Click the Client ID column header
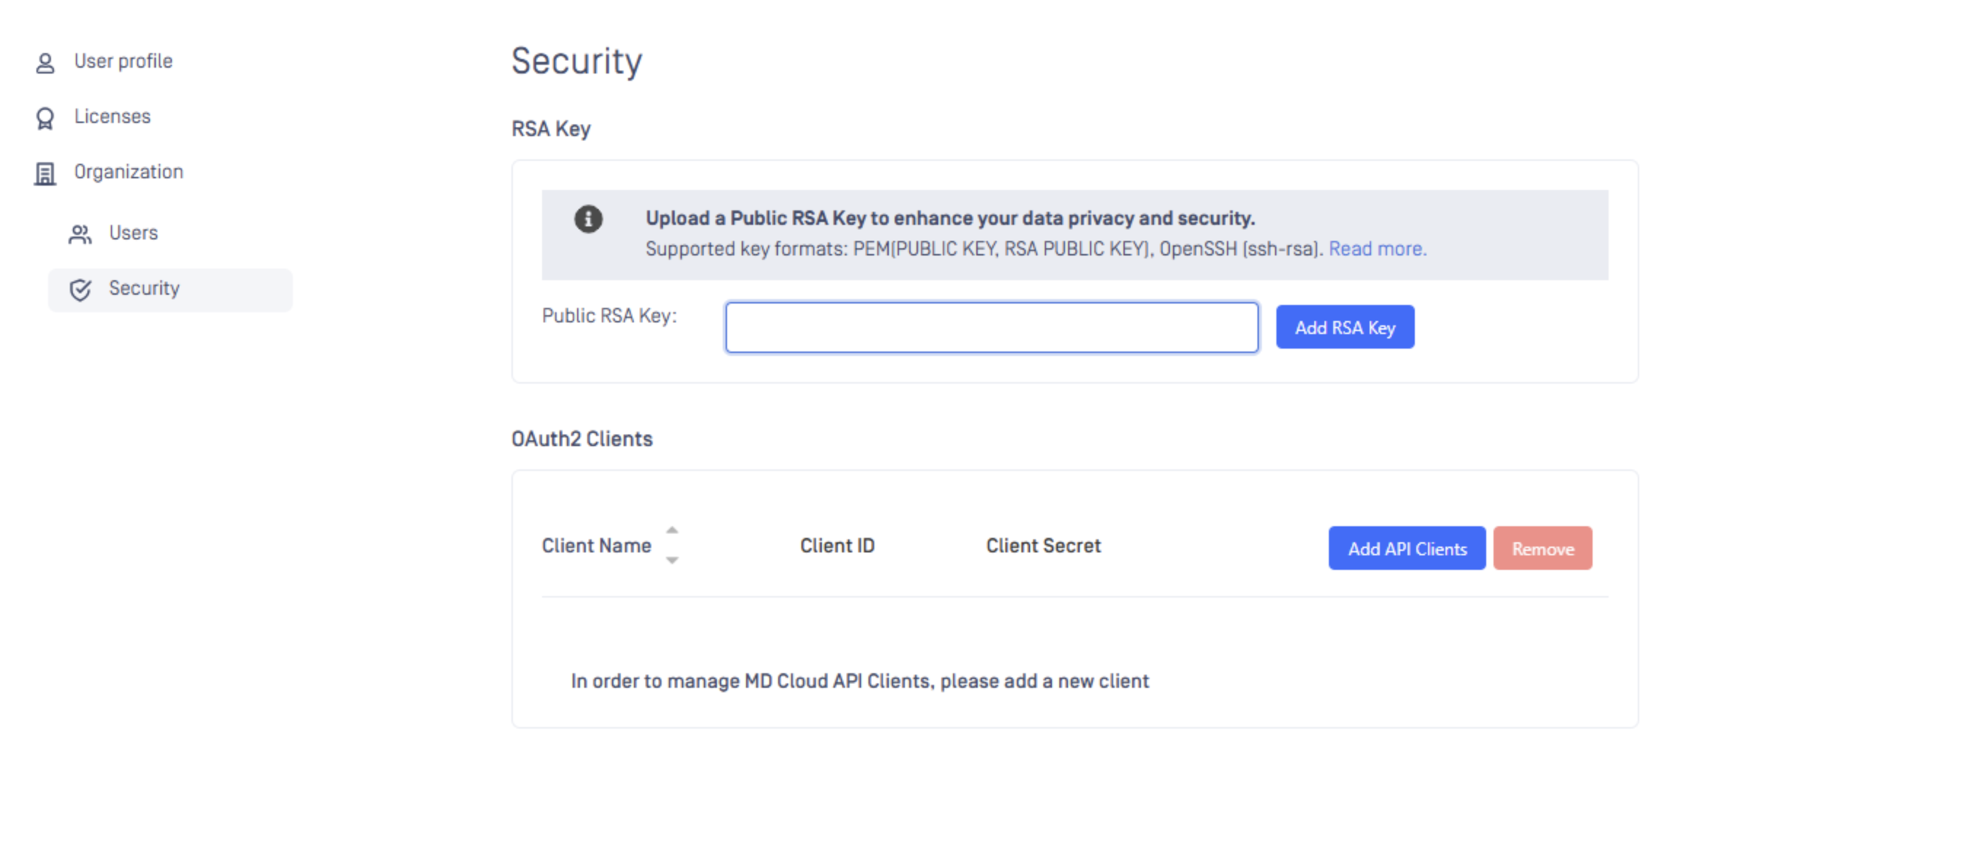The height and width of the screenshot is (853, 1986). (x=837, y=546)
